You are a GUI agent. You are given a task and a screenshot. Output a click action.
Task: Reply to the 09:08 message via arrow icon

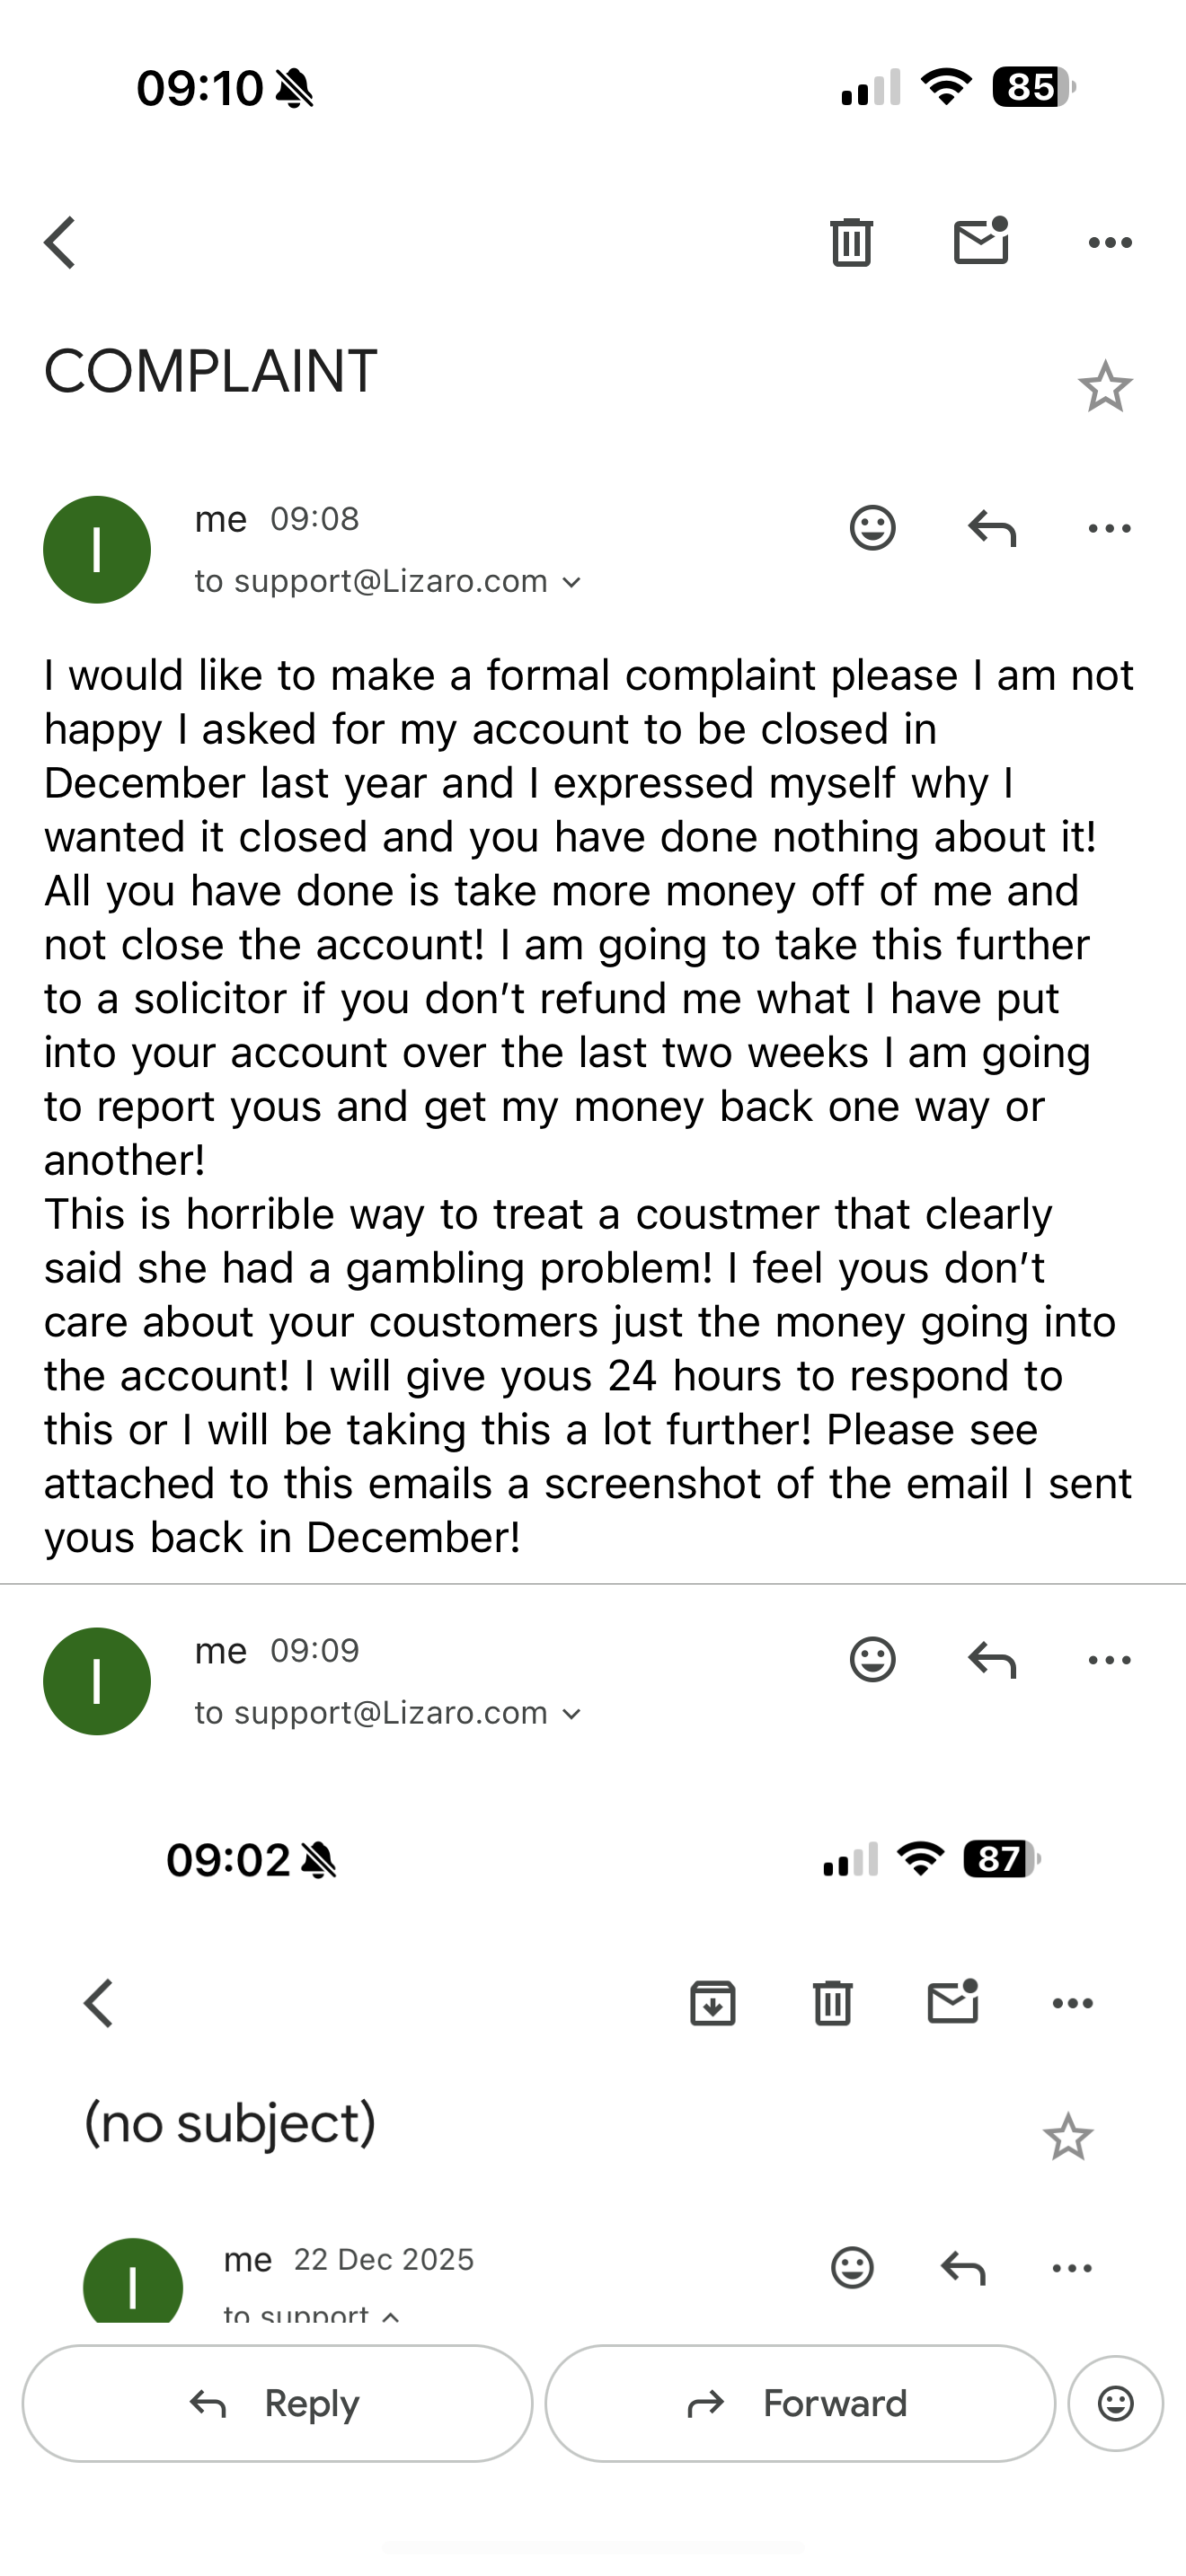[x=992, y=528]
